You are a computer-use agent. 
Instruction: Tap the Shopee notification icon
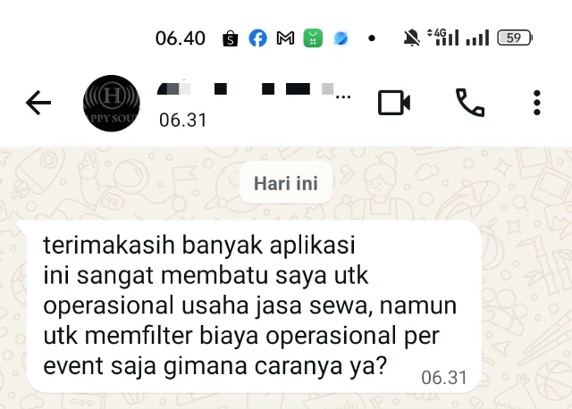pyautogui.click(x=231, y=38)
